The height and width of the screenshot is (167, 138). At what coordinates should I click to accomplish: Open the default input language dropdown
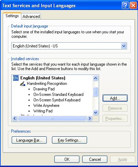(124, 46)
